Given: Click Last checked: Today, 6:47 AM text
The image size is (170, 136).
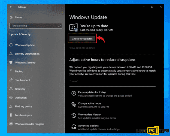Looking at the screenshot, I should (x=97, y=30).
